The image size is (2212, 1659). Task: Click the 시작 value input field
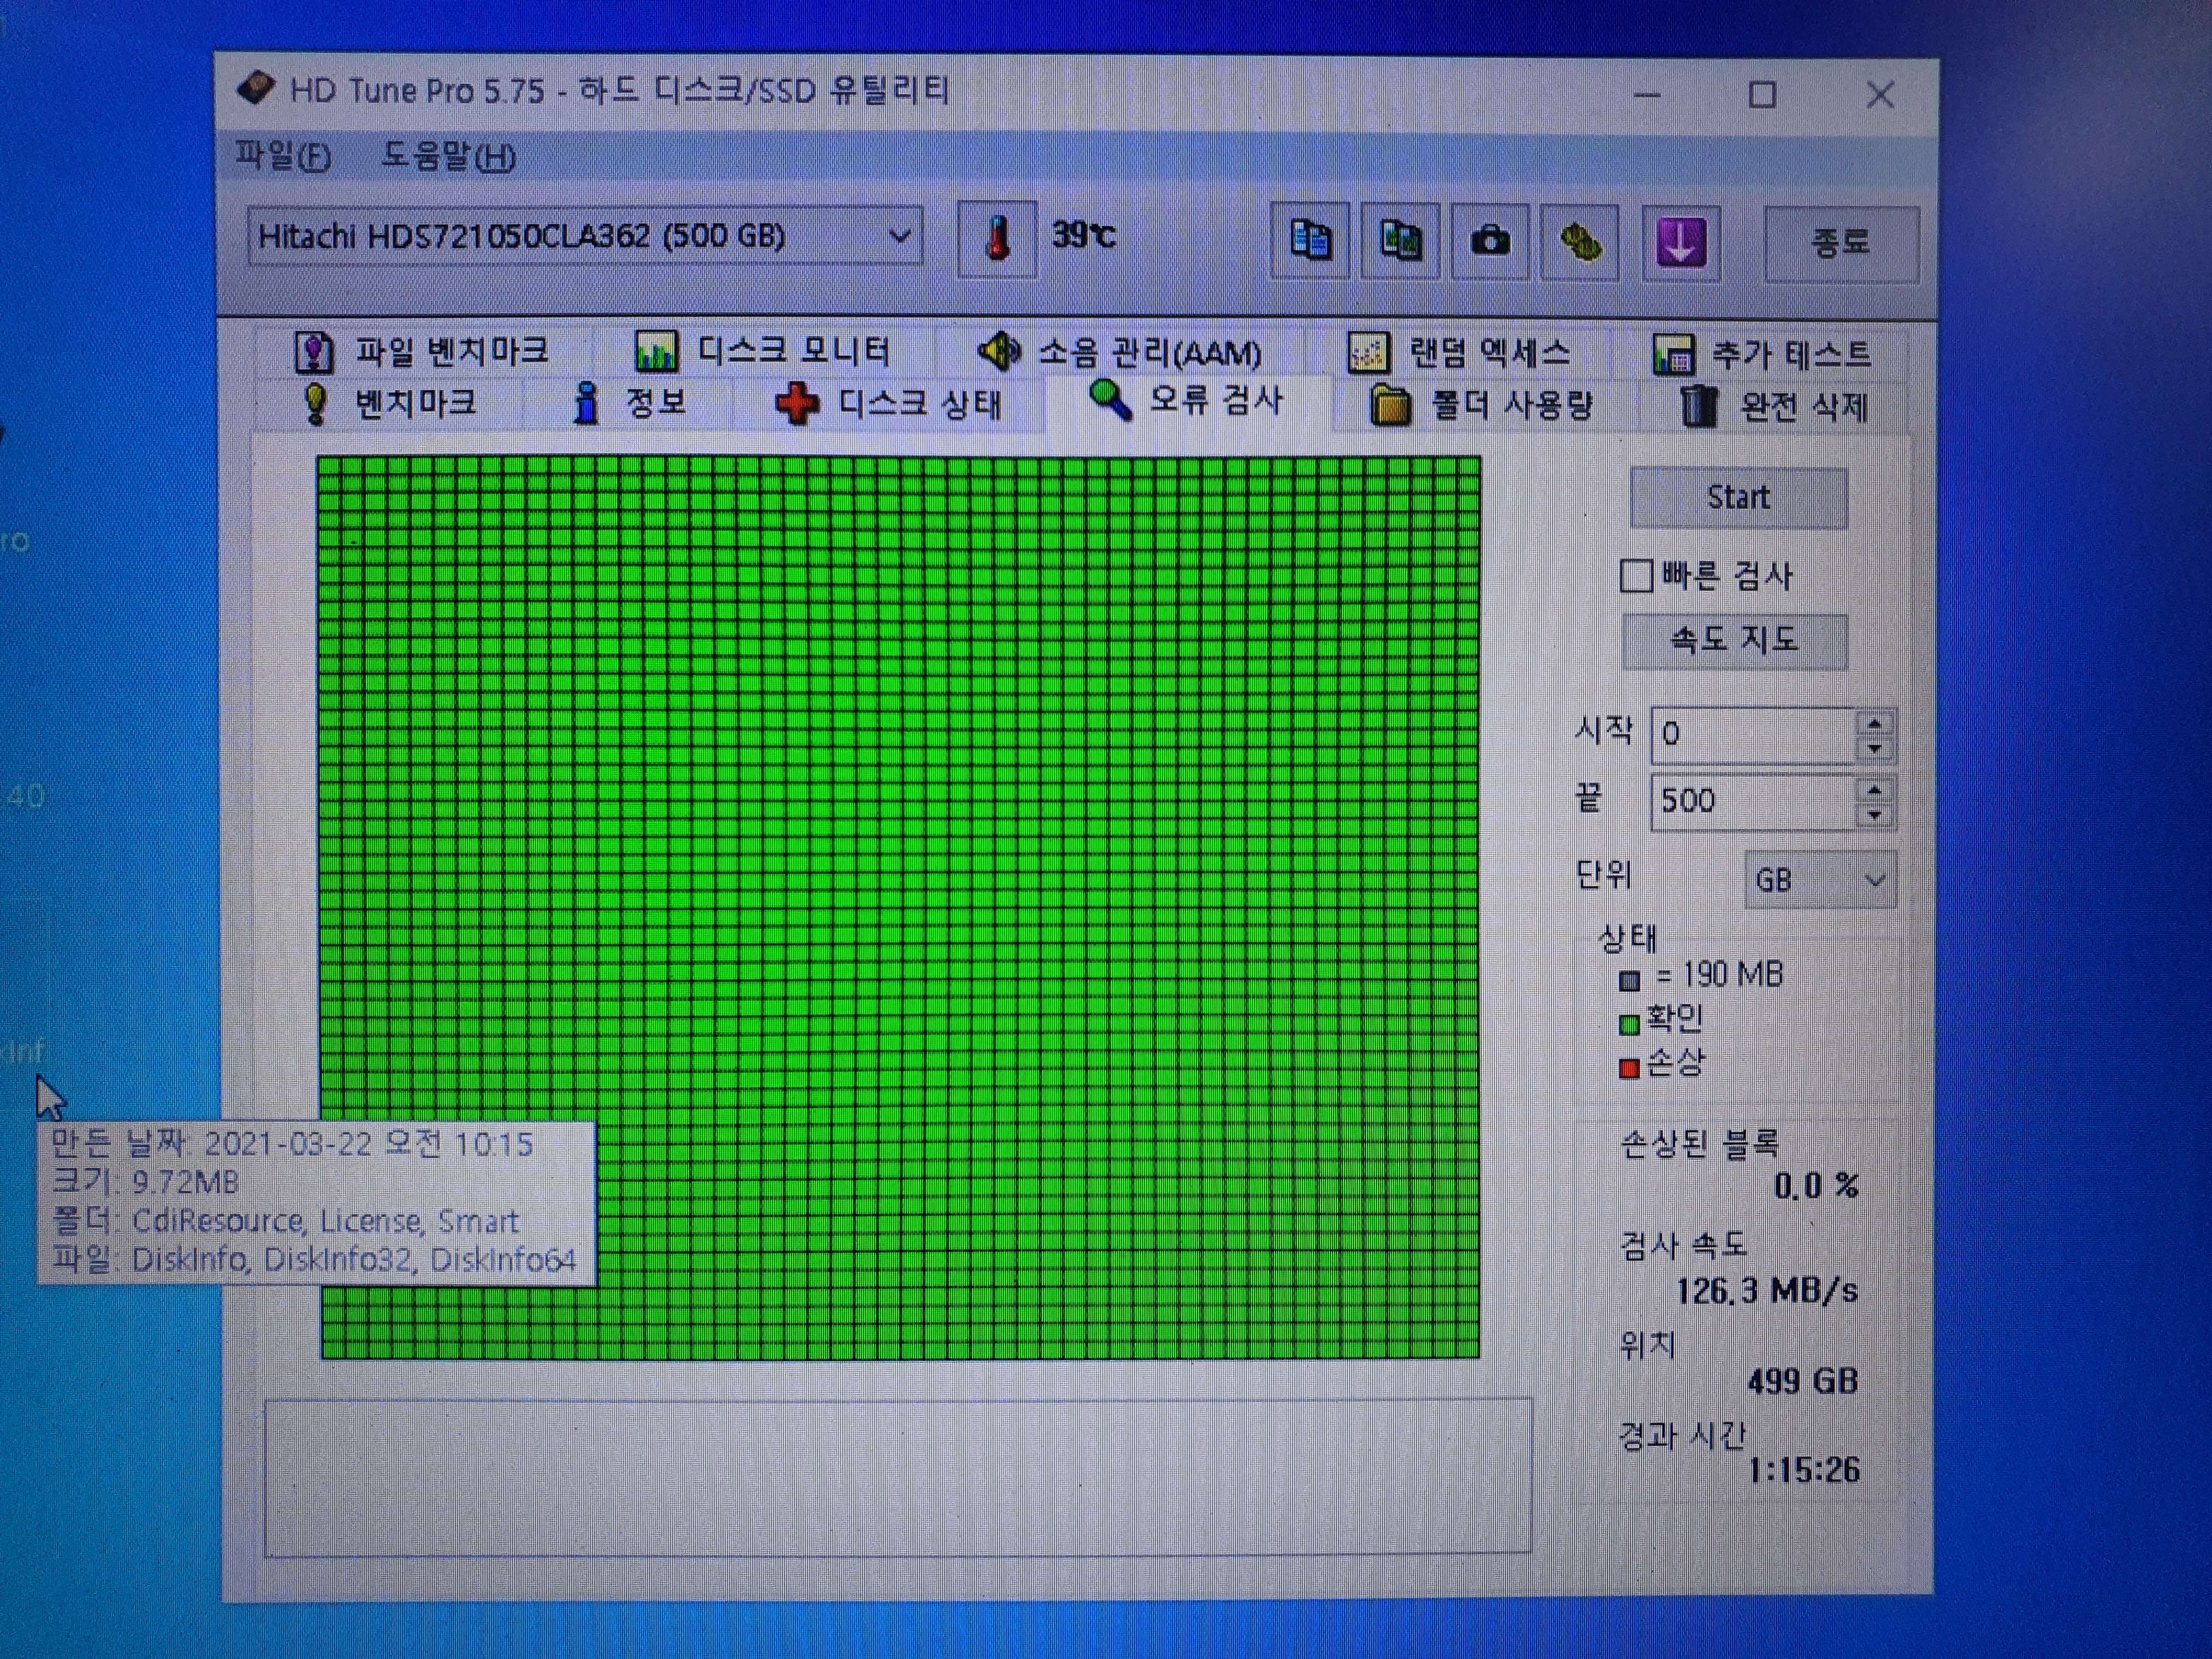[x=1753, y=735]
